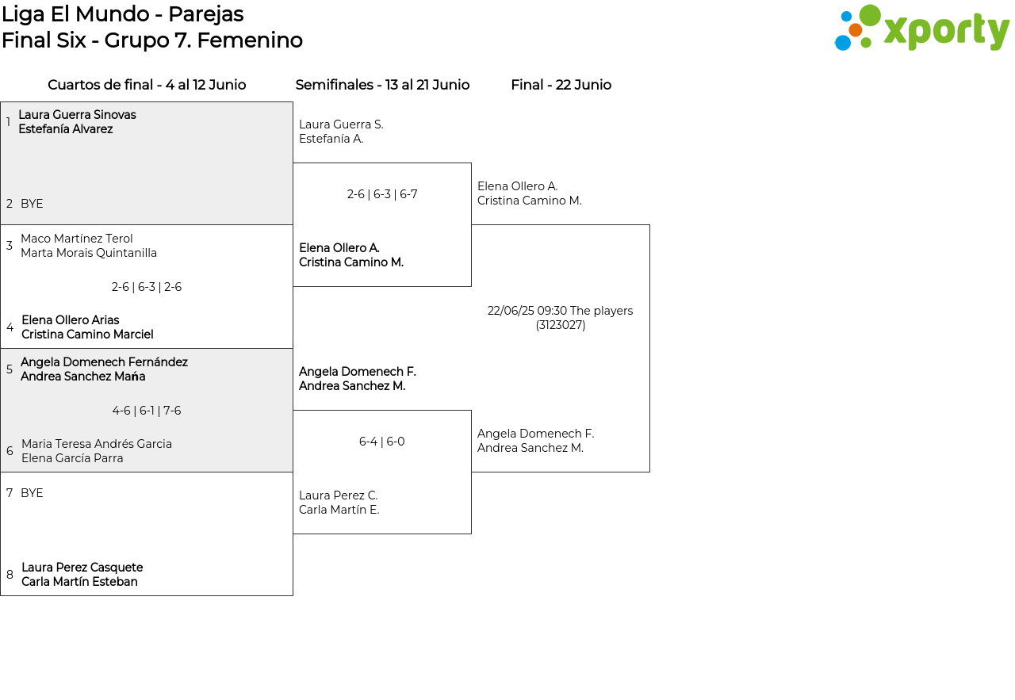Viewport: 1015px width, 700px height.
Task: Select the Final Six - Grupo 7 subtitle
Action: [x=152, y=40]
